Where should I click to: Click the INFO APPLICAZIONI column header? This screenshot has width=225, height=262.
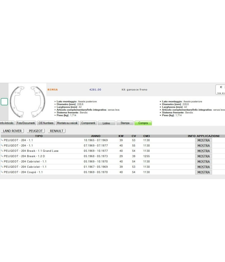203,136
